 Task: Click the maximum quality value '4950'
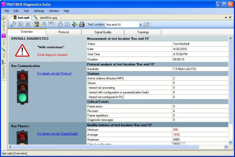pyautogui.click(x=176, y=140)
